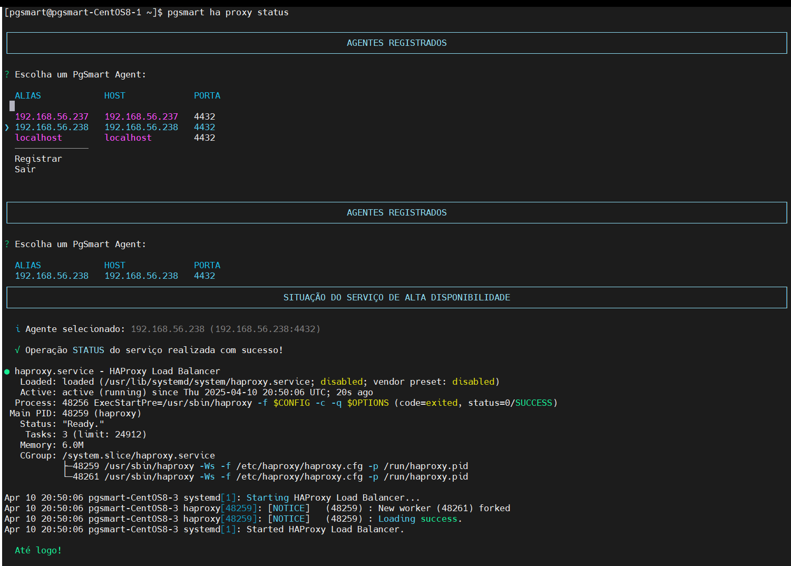Viewport: 791px width, 566px height.
Task: Click the SITUAÇÃO DO SERVIÇO DE ALTA DISPONIBILIDADE banner
Action: tap(397, 297)
